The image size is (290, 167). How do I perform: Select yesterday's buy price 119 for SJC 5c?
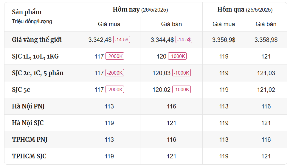tap(224, 90)
